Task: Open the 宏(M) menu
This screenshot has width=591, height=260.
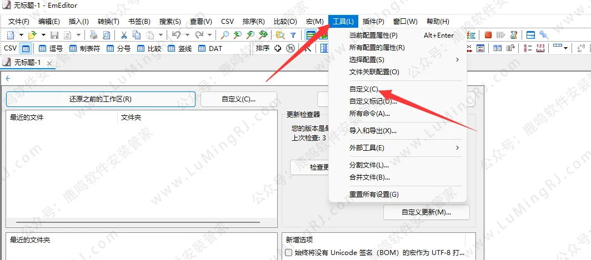Action: tap(315, 22)
